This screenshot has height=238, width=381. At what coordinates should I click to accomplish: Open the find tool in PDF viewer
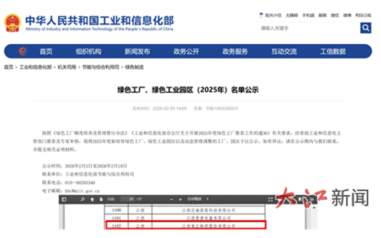point(82,199)
